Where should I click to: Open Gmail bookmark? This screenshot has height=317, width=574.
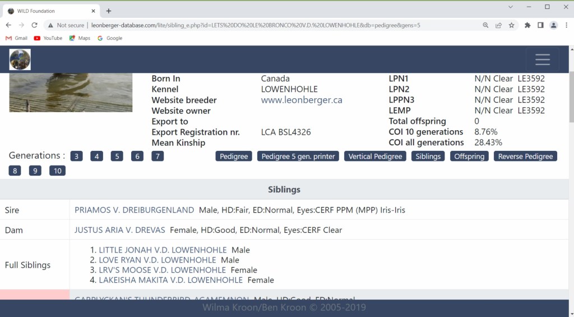point(16,38)
